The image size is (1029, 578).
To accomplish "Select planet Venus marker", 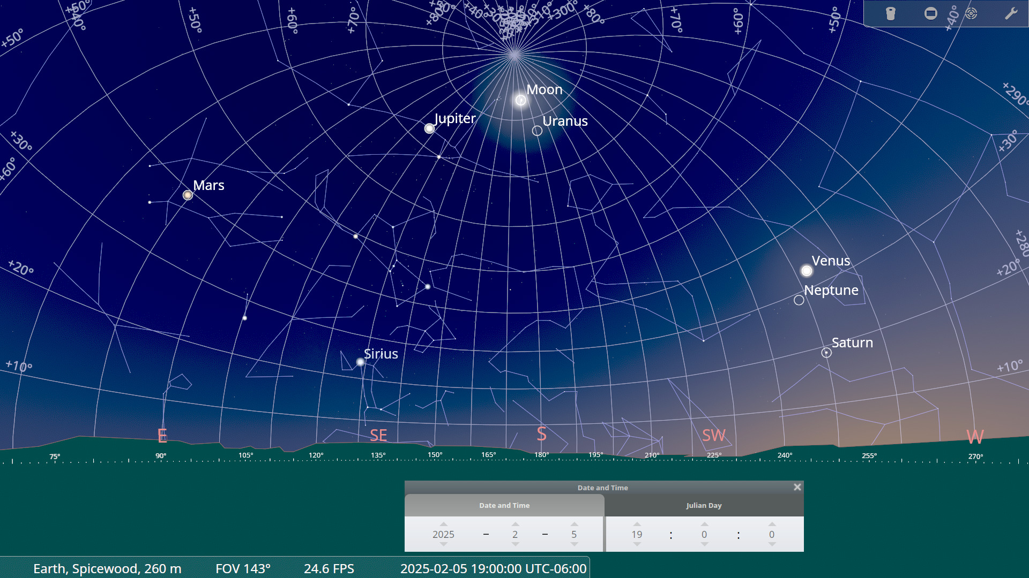I will [807, 271].
